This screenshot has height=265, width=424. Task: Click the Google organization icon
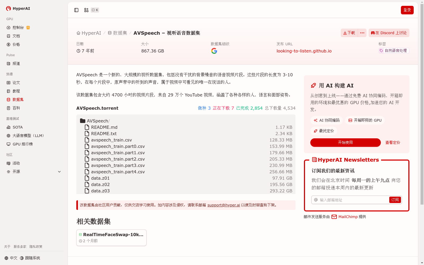[214, 51]
